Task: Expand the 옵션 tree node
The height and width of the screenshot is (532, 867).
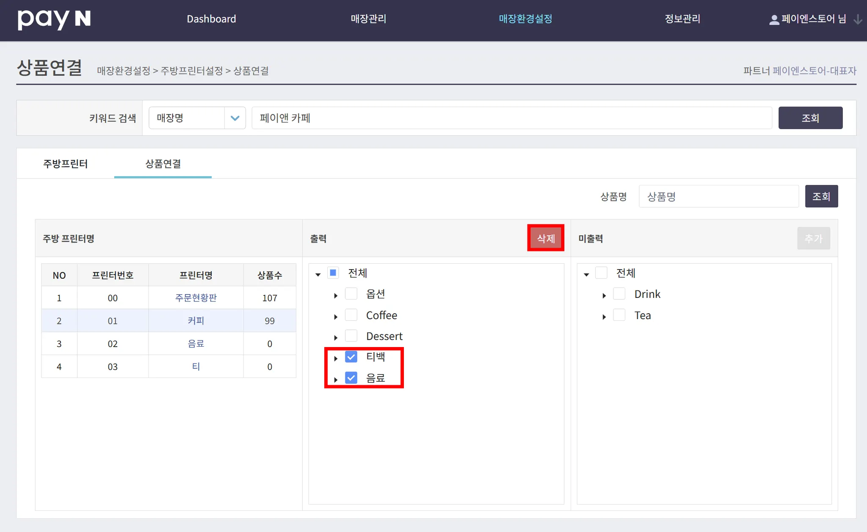Action: (336, 295)
